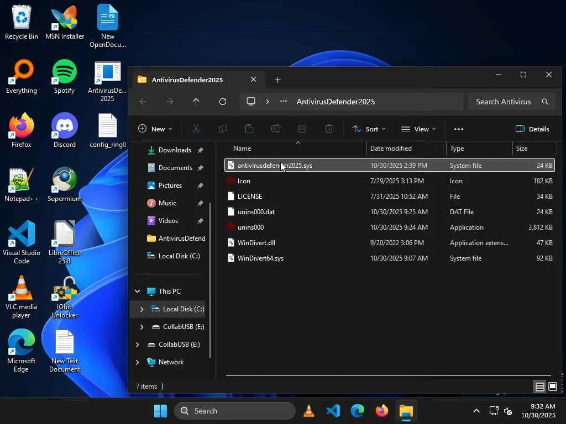Image resolution: width=566 pixels, height=424 pixels.
Task: Click the Search AntivirusDefender2025 field
Action: [503, 102]
